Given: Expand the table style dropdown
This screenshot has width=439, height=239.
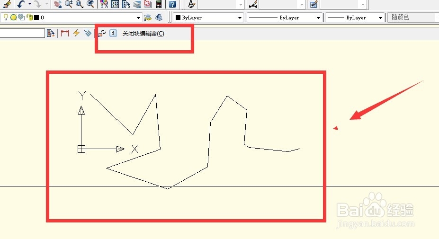Looking at the screenshot, I should coord(363,4).
